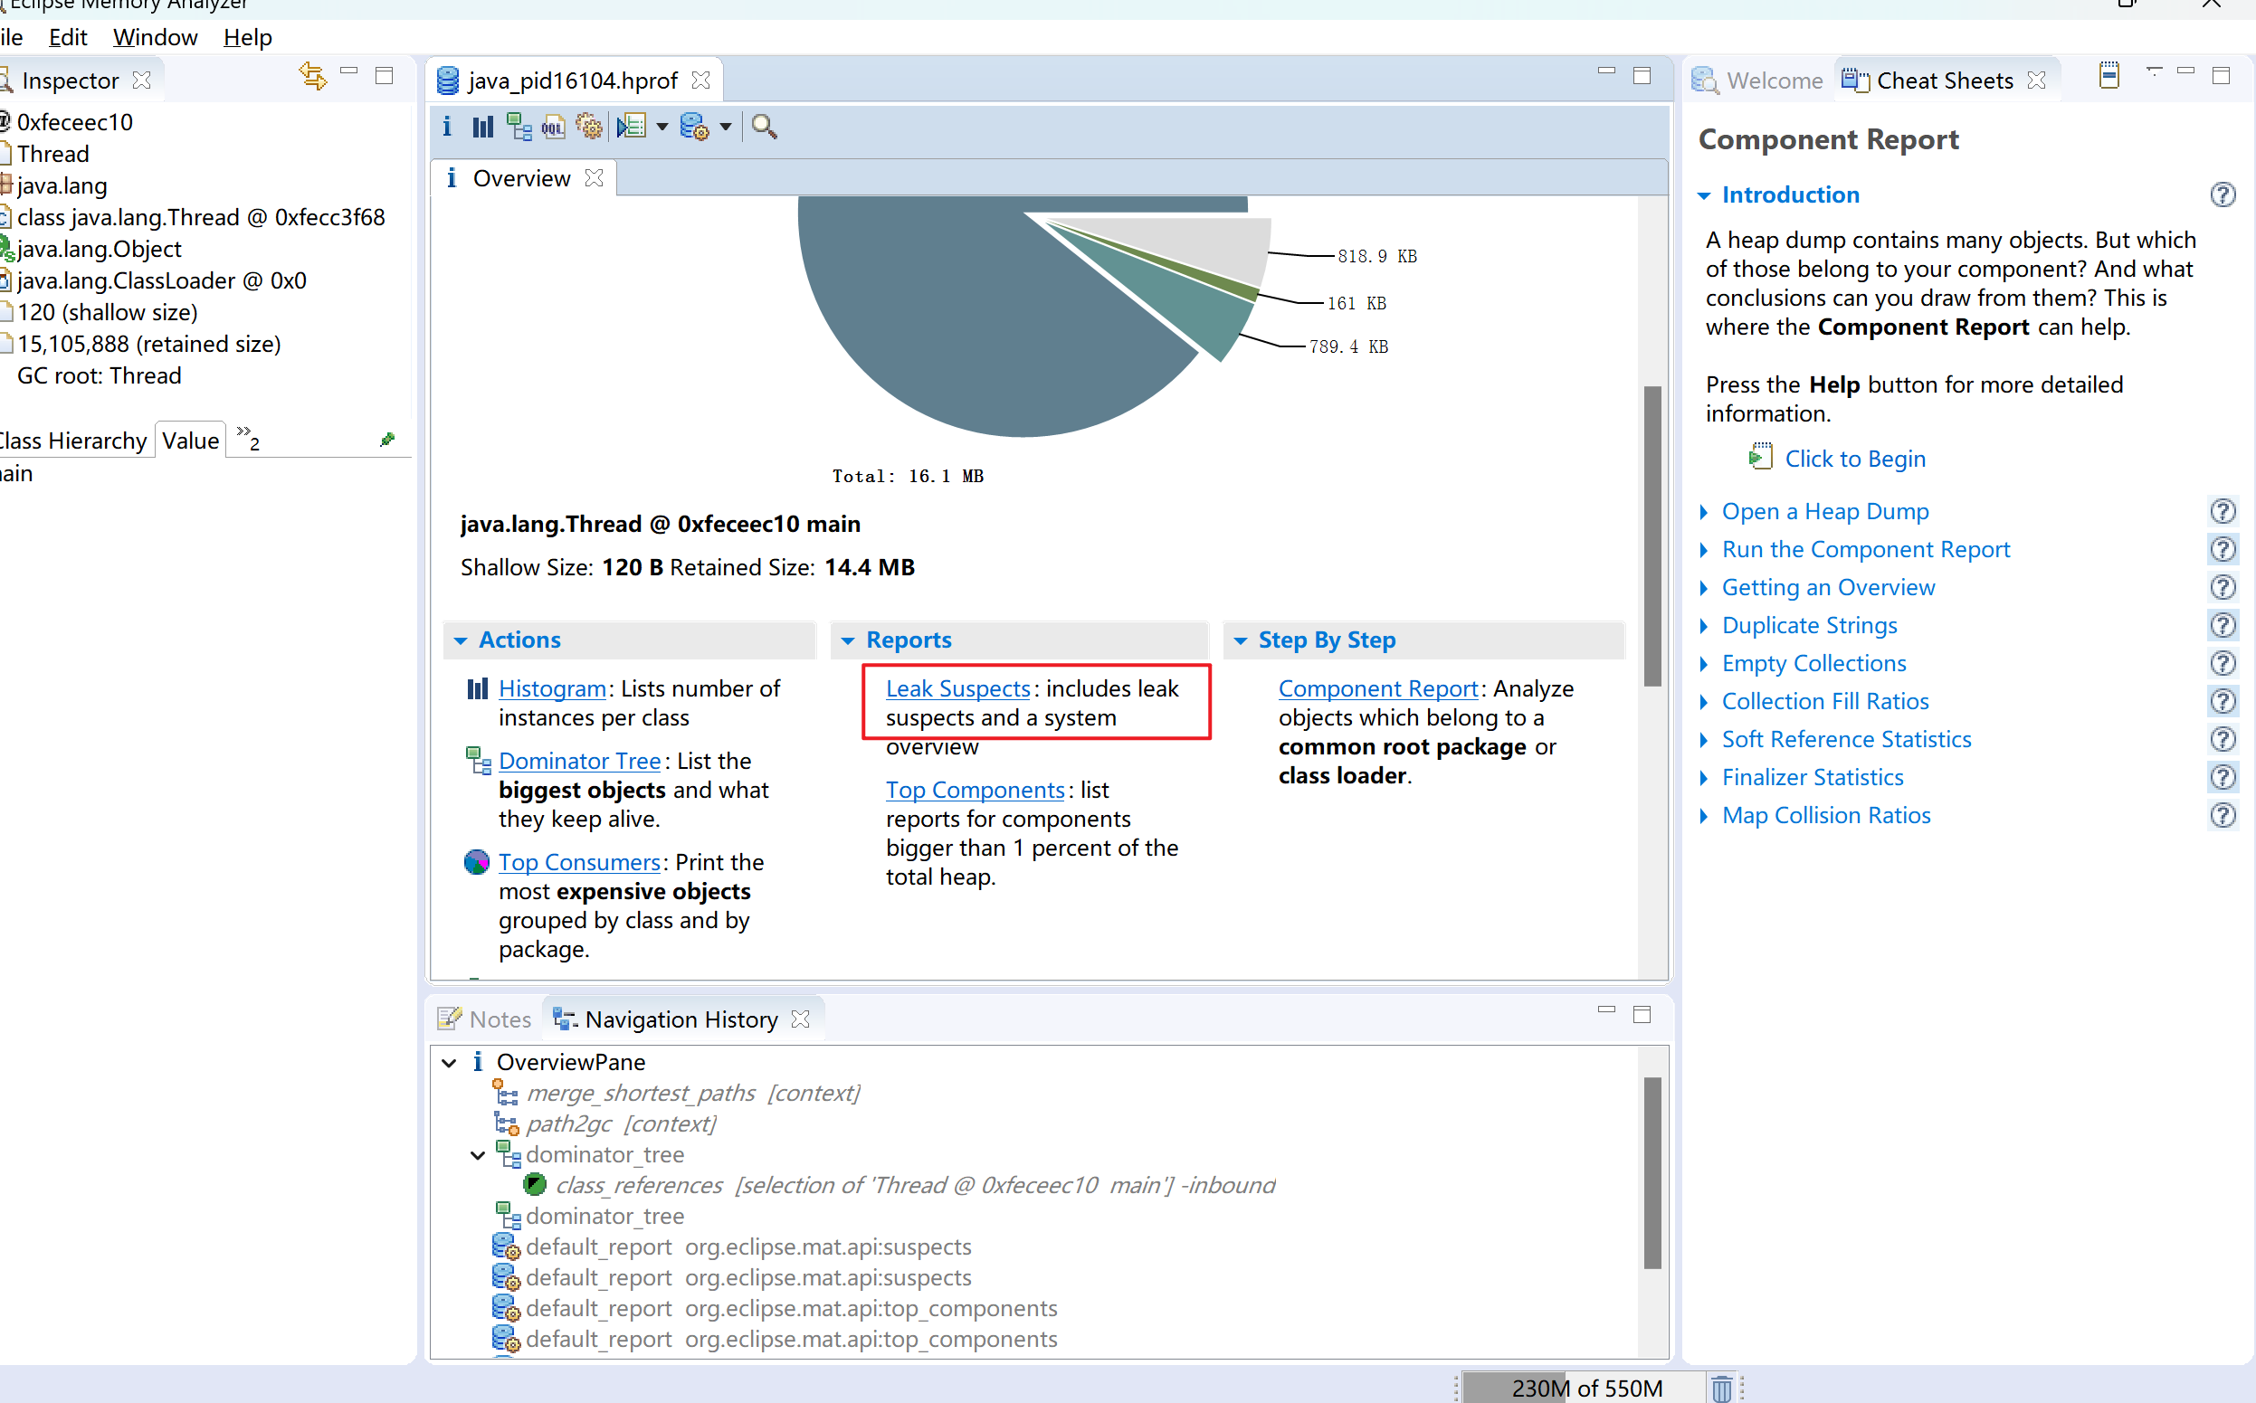The height and width of the screenshot is (1403, 2256).
Task: Open the Component Report link
Action: (x=1378, y=688)
